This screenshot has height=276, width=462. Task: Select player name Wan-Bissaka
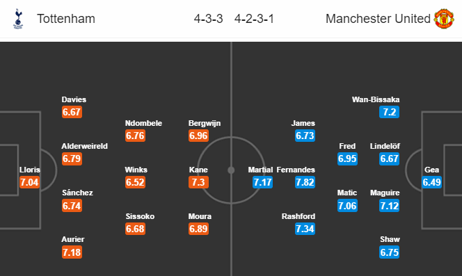(x=376, y=99)
